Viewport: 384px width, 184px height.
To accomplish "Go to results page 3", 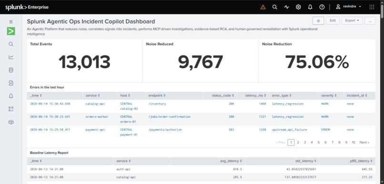I will (304, 143).
